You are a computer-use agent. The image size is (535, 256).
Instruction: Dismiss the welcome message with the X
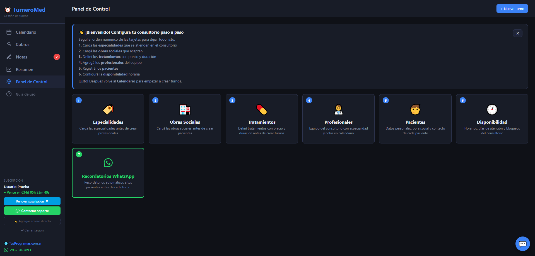tap(517, 33)
